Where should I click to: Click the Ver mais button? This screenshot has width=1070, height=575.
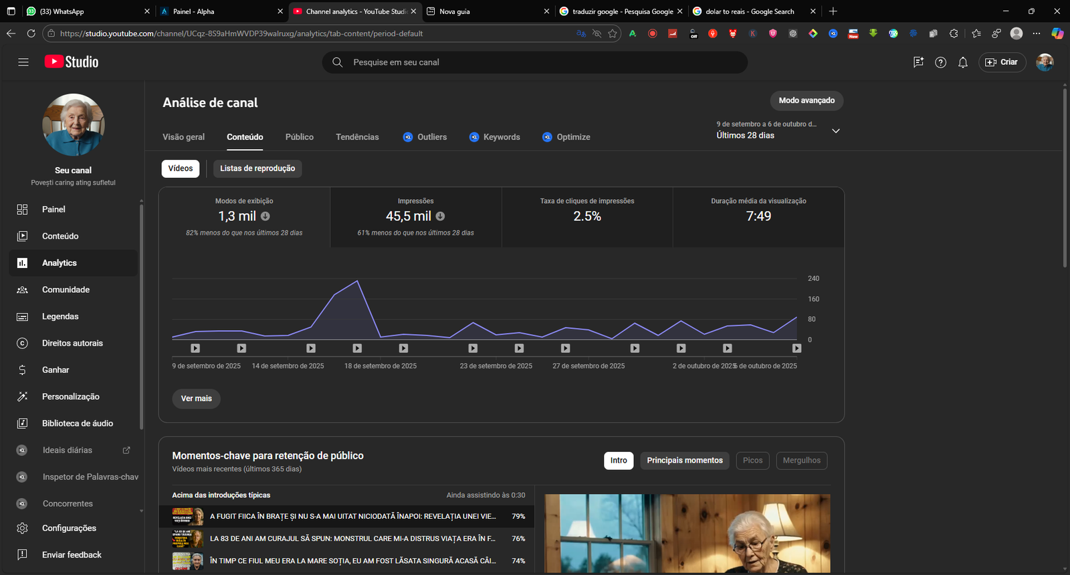(x=196, y=398)
